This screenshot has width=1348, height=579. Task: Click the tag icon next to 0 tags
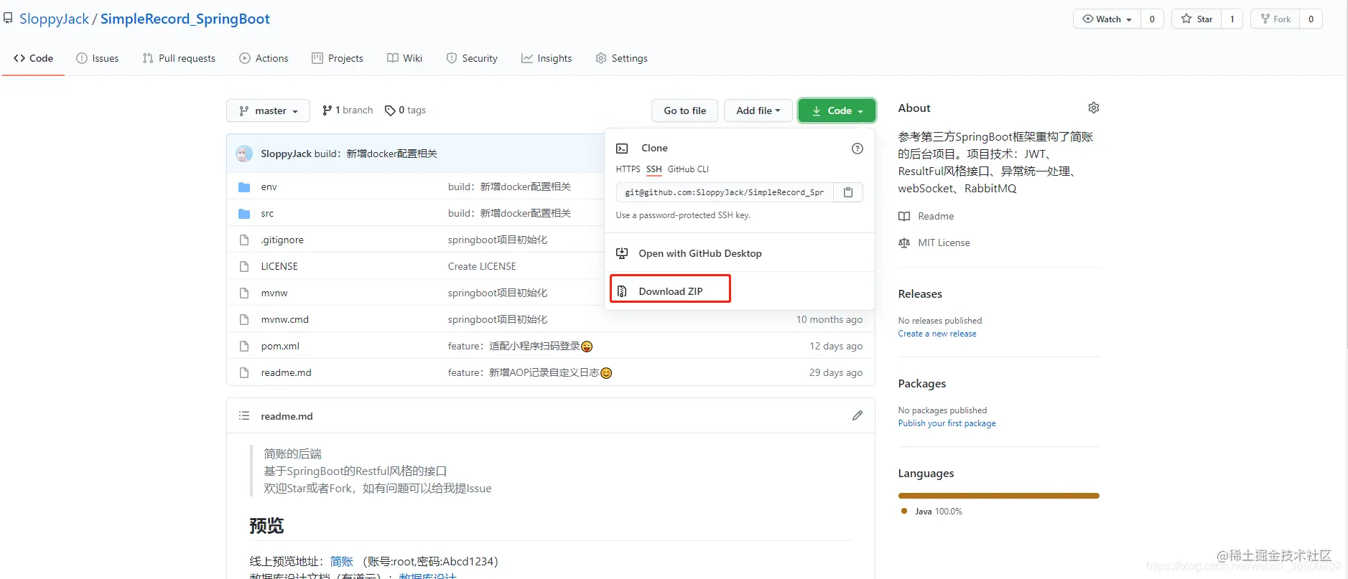[x=390, y=110]
